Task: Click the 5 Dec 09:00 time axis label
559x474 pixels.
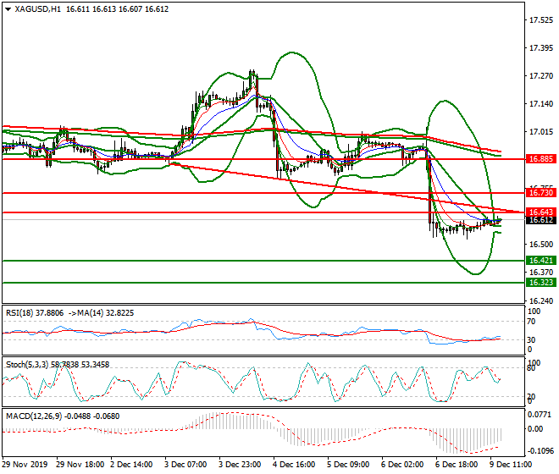Action: pyautogui.click(x=348, y=465)
